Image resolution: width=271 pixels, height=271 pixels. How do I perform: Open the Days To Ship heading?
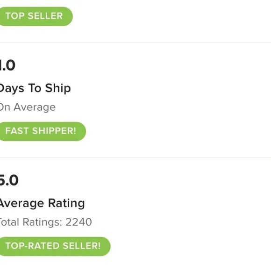click(x=35, y=88)
